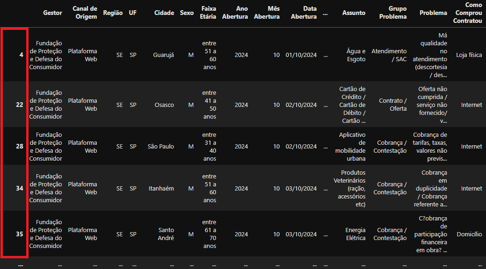Click the entre 31 a 40 anos cell
Image resolution: width=486 pixels, height=269 pixels.
209,146
